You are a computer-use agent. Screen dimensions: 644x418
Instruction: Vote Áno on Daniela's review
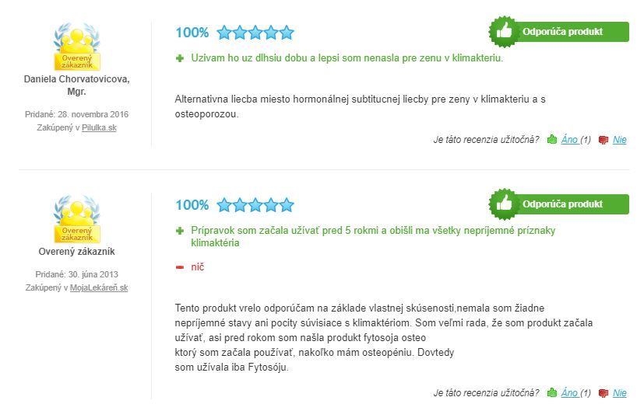pyautogui.click(x=570, y=140)
